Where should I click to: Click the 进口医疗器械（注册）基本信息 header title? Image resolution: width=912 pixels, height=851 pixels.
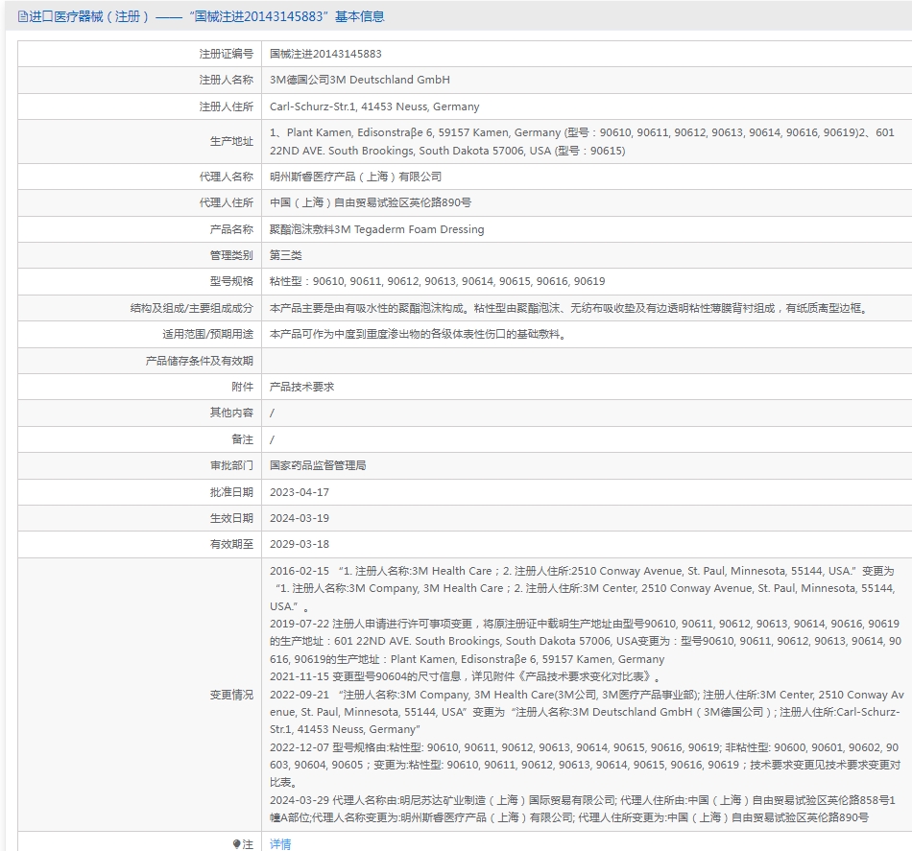click(206, 17)
